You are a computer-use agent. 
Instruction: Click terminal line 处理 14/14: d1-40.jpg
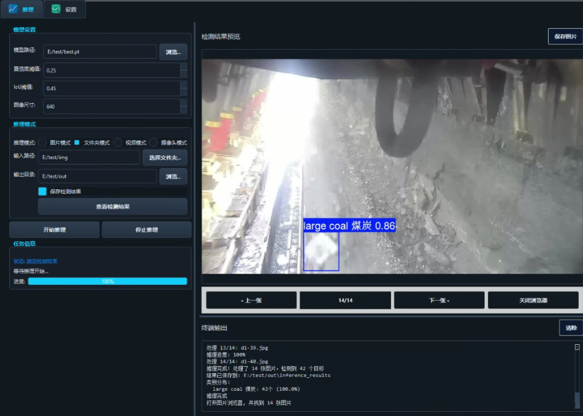click(x=237, y=361)
